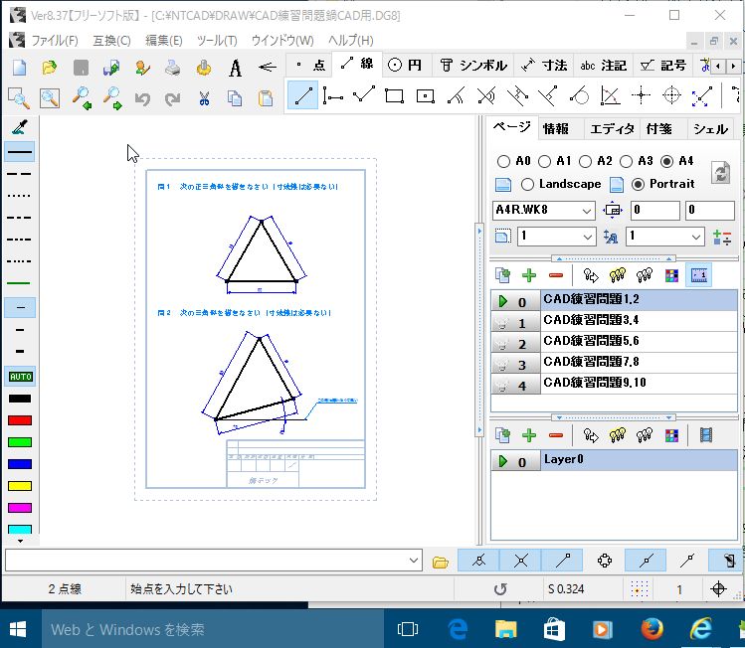
Task: Add a new layer with green plus
Action: (x=529, y=435)
